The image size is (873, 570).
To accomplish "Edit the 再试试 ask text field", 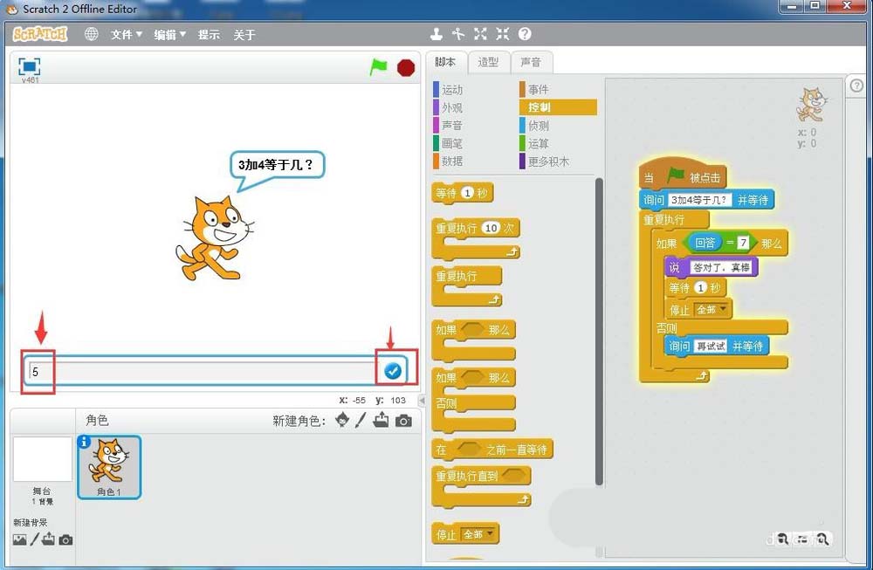I will coord(711,347).
